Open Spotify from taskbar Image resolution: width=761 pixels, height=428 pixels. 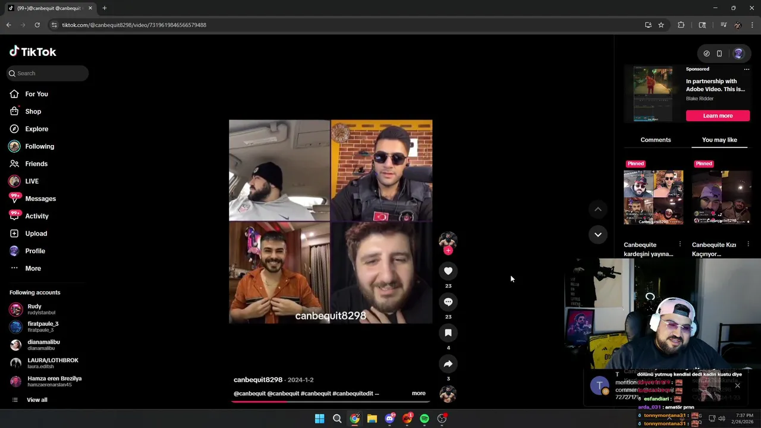click(424, 418)
